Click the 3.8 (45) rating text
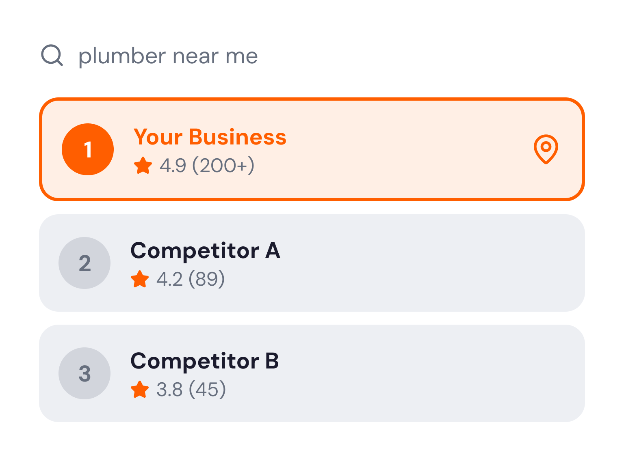The image size is (624, 474). (191, 390)
